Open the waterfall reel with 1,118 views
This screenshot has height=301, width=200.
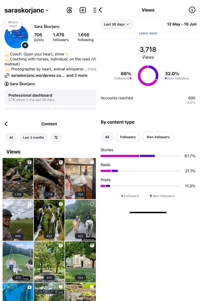tap(18, 178)
